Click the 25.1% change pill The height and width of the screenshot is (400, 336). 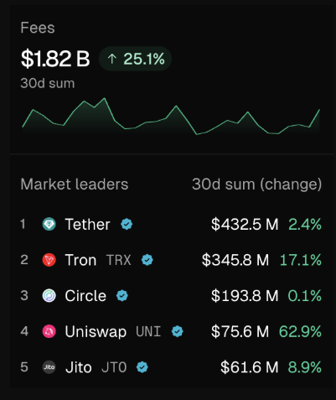tap(135, 59)
